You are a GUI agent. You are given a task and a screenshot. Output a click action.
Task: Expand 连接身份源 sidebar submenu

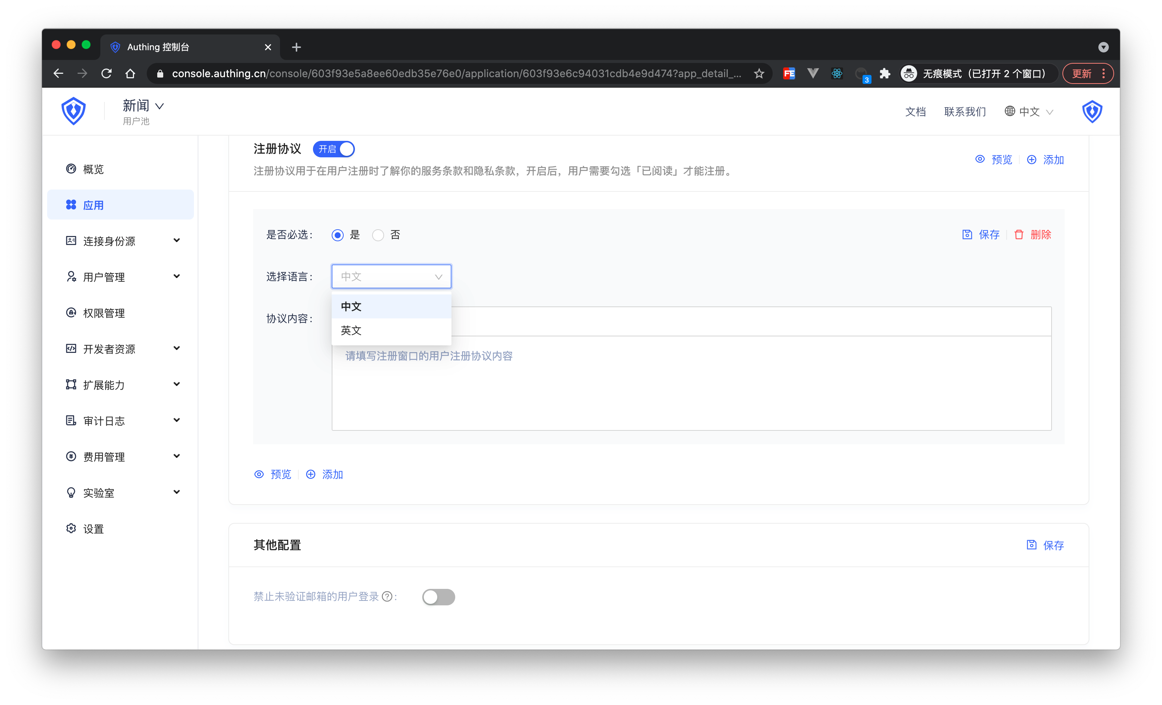(123, 241)
